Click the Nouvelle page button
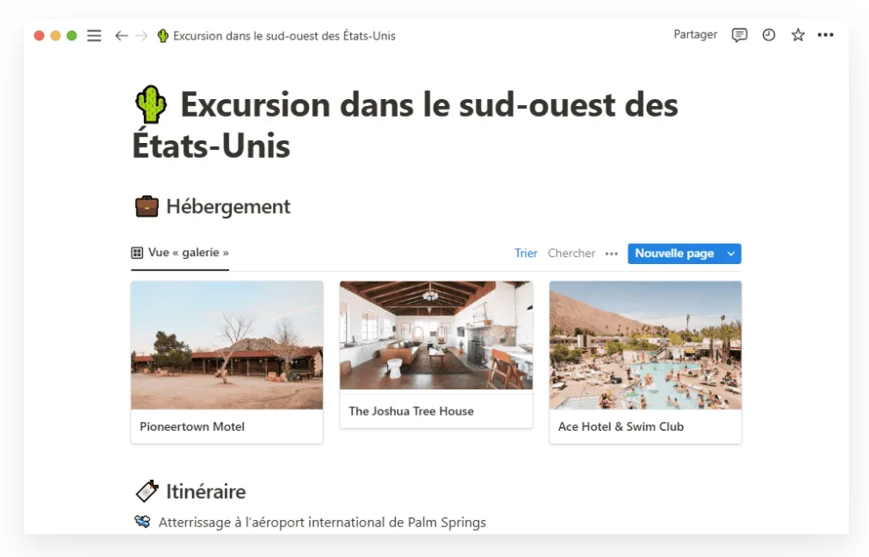 tap(674, 254)
